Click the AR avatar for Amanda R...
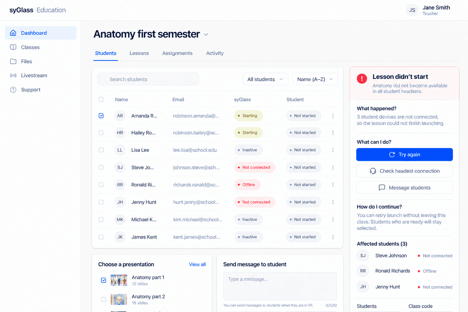 pos(120,116)
